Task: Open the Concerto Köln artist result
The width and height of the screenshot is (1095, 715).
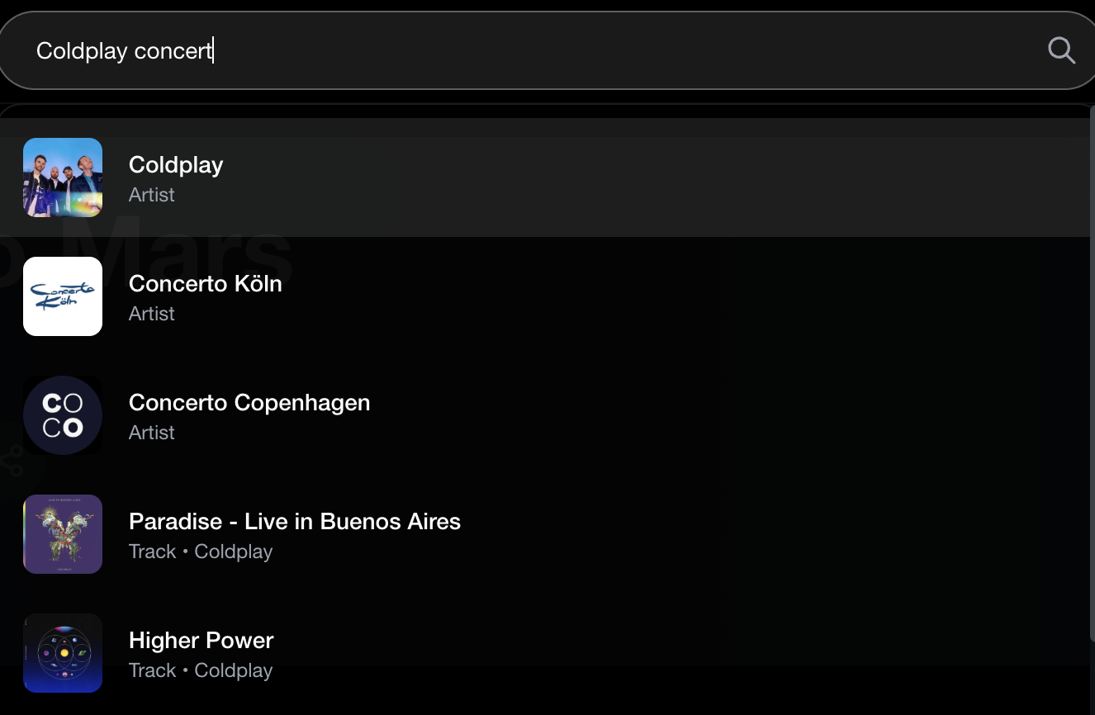Action: (205, 284)
